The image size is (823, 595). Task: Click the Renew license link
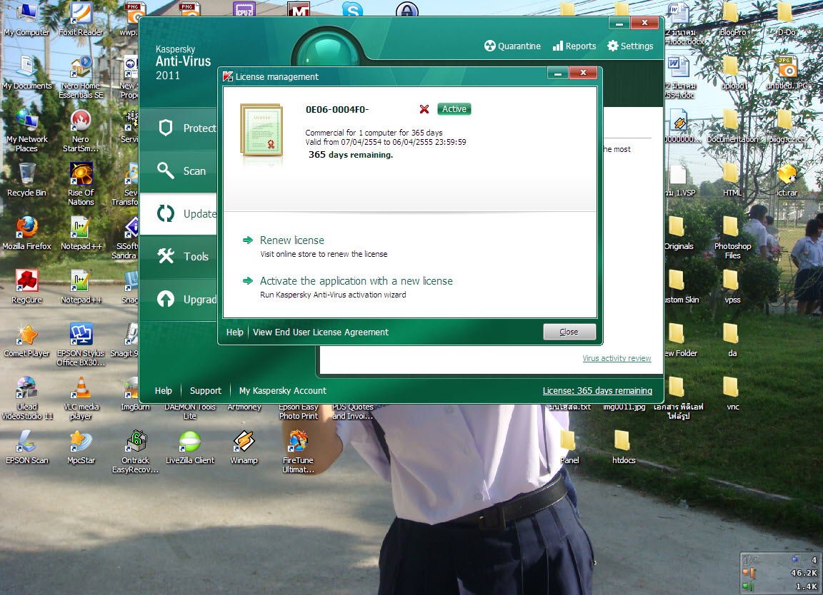click(x=291, y=240)
